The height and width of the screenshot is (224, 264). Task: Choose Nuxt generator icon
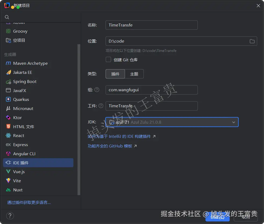[8, 190]
